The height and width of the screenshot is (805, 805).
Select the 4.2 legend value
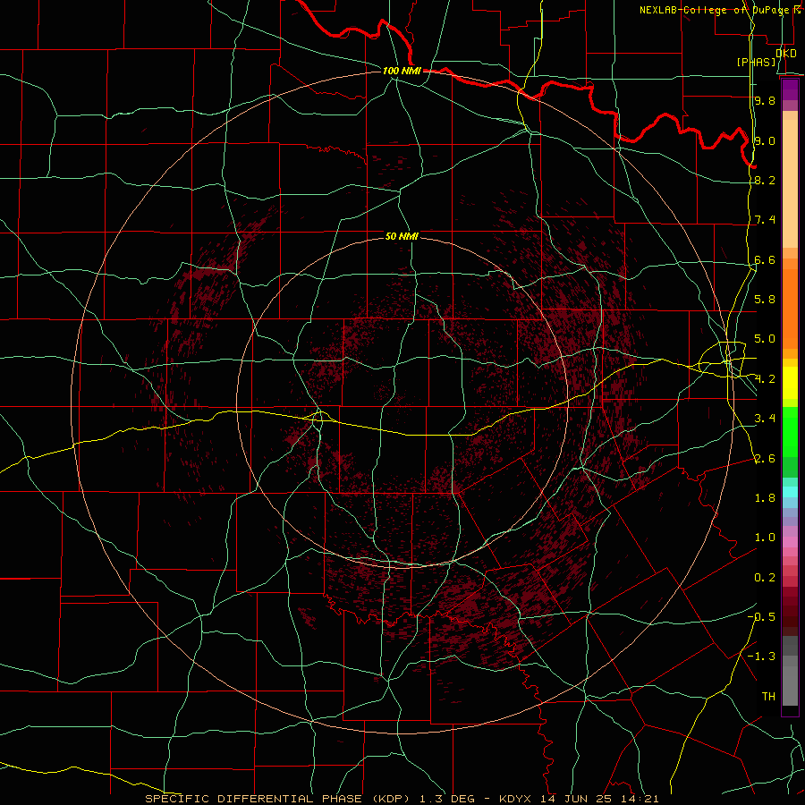click(x=765, y=379)
